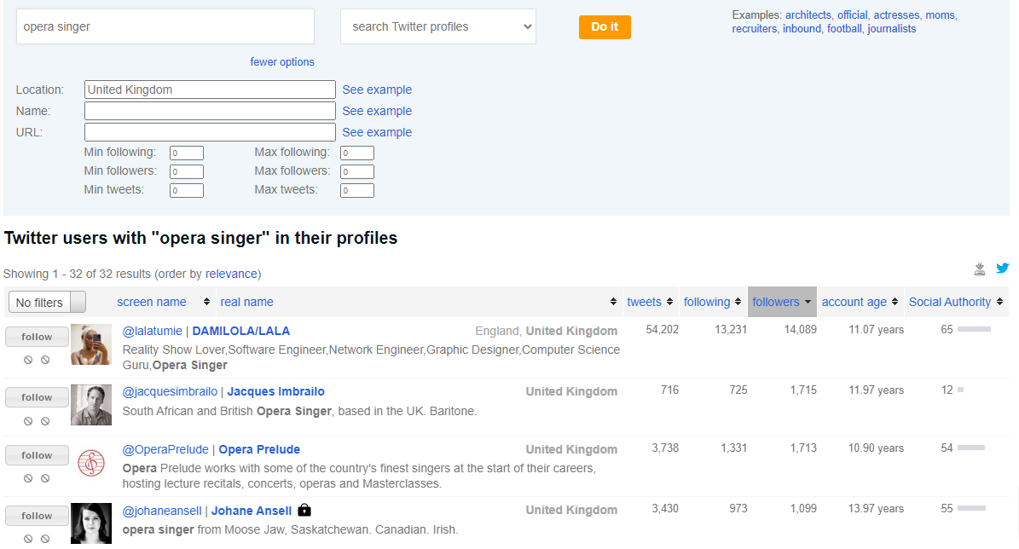1019x549 pixels.
Task: Click the download results icon
Action: tap(980, 269)
